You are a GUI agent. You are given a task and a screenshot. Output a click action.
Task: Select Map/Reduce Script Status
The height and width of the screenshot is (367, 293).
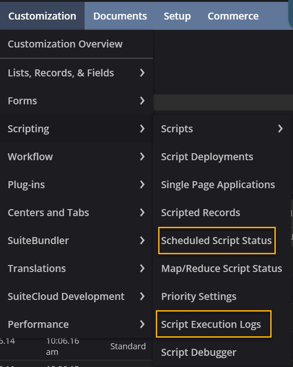tap(221, 268)
